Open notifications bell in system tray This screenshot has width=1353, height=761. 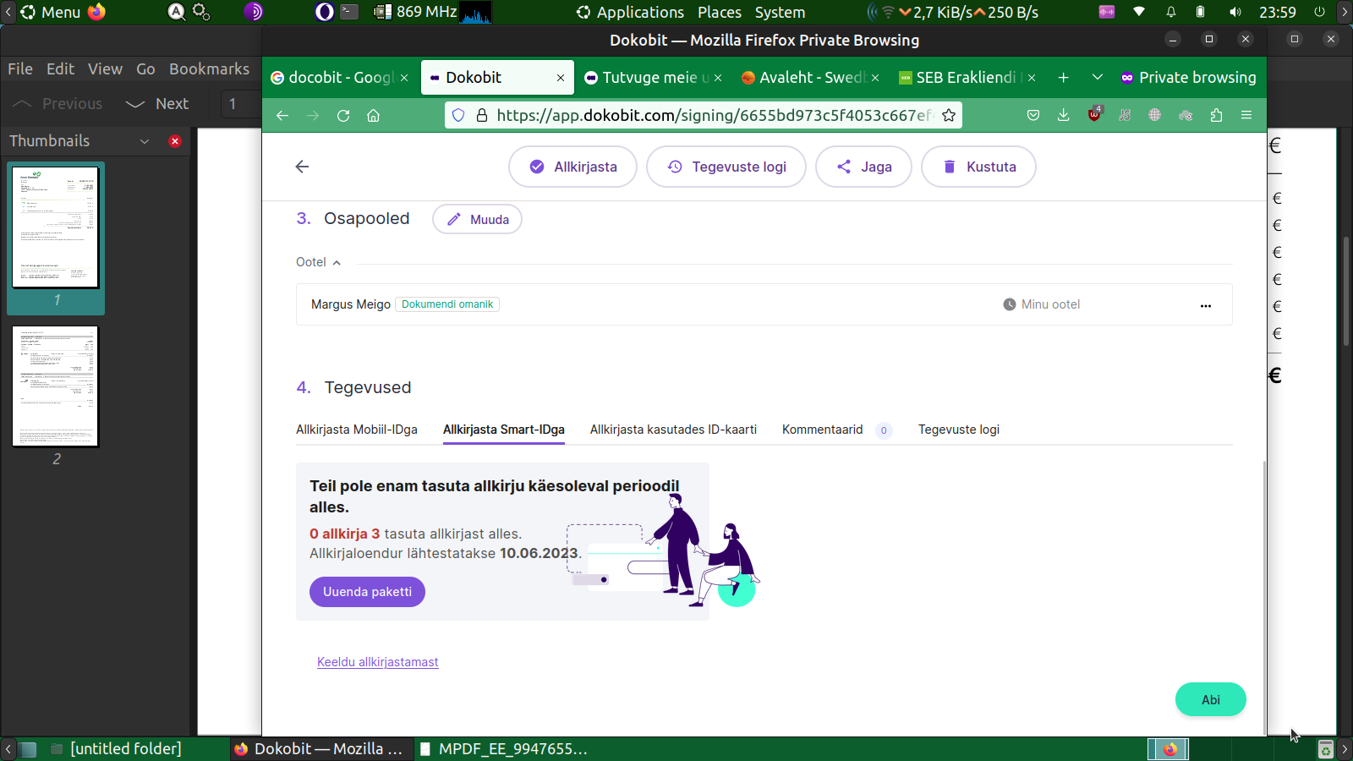point(1171,12)
